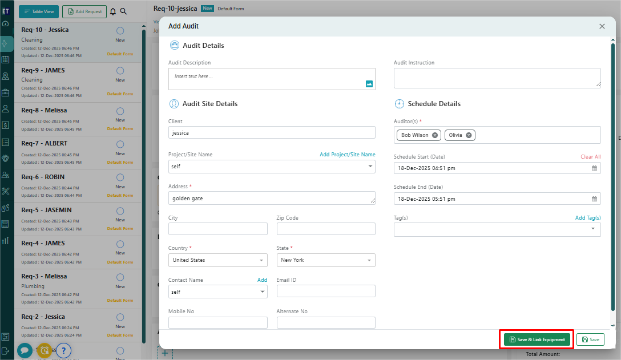Image resolution: width=621 pixels, height=360 pixels.
Task: Open the search magnifier icon
Action: (x=124, y=11)
